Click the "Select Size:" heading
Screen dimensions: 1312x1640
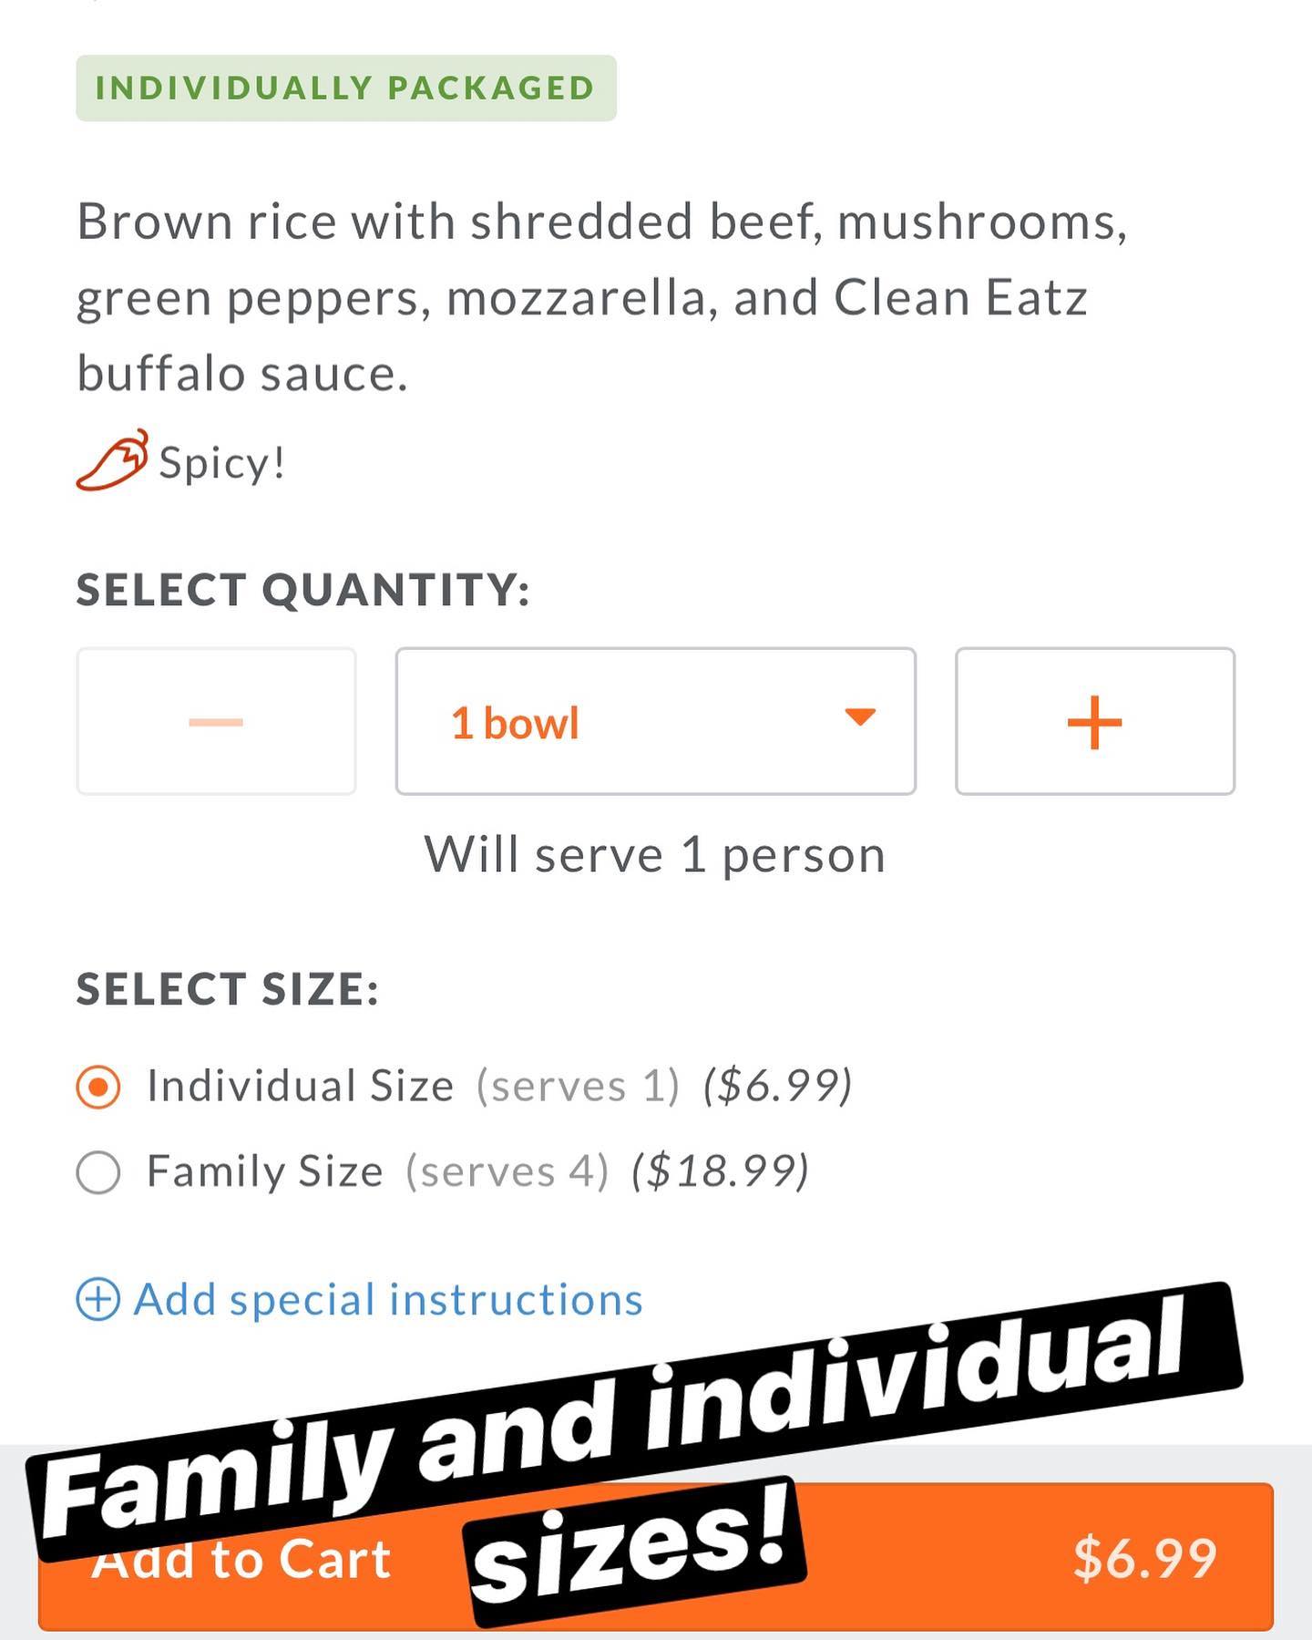coord(228,989)
